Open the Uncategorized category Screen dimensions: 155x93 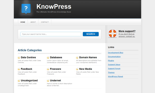point(29,81)
